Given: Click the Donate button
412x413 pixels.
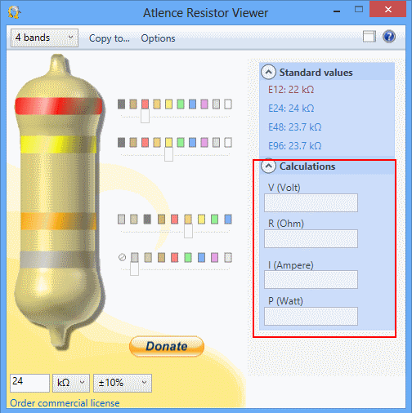Looking at the screenshot, I should tap(167, 346).
